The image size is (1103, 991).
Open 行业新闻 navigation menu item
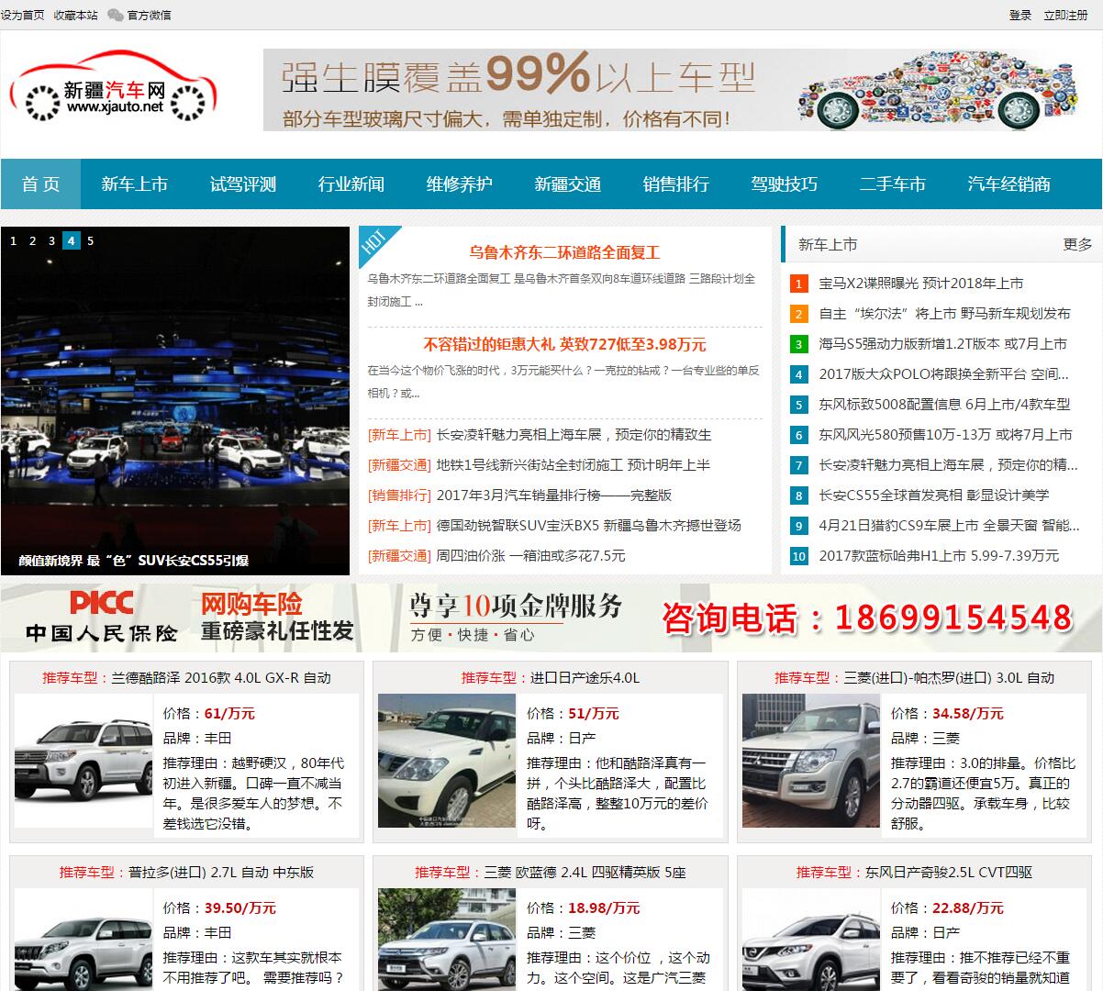pyautogui.click(x=351, y=184)
